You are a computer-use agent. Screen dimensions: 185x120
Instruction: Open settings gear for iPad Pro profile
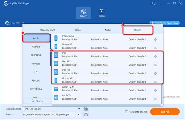click(155, 73)
